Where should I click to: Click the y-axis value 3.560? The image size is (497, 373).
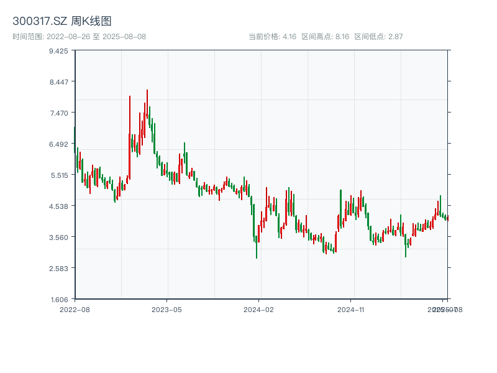point(58,237)
